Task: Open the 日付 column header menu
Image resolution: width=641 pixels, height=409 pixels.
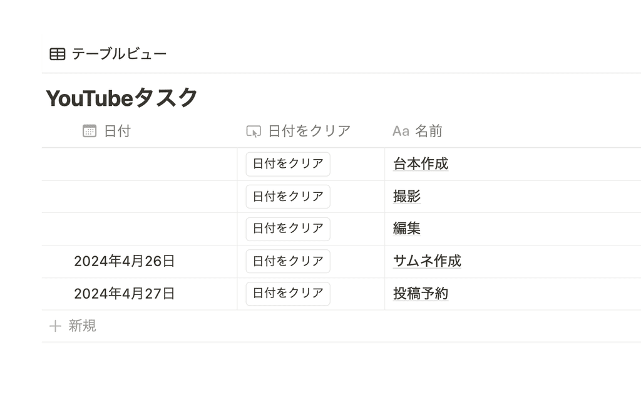Action: point(140,132)
